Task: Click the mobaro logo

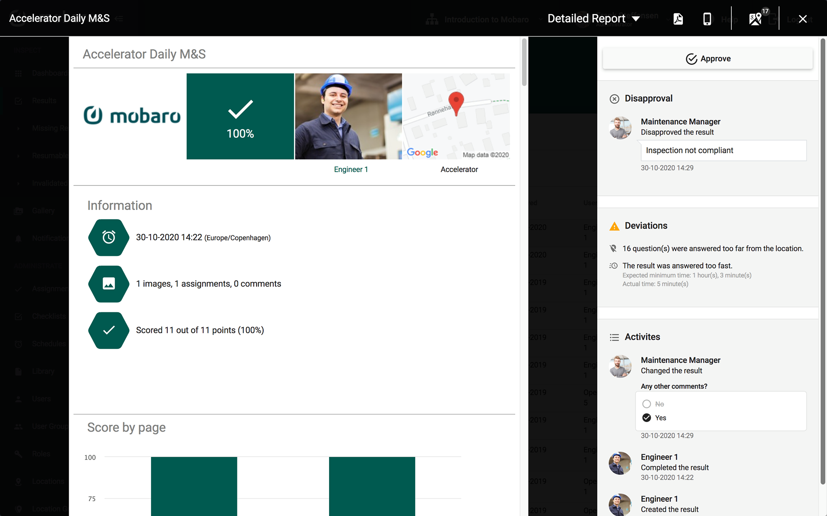Action: tap(132, 116)
